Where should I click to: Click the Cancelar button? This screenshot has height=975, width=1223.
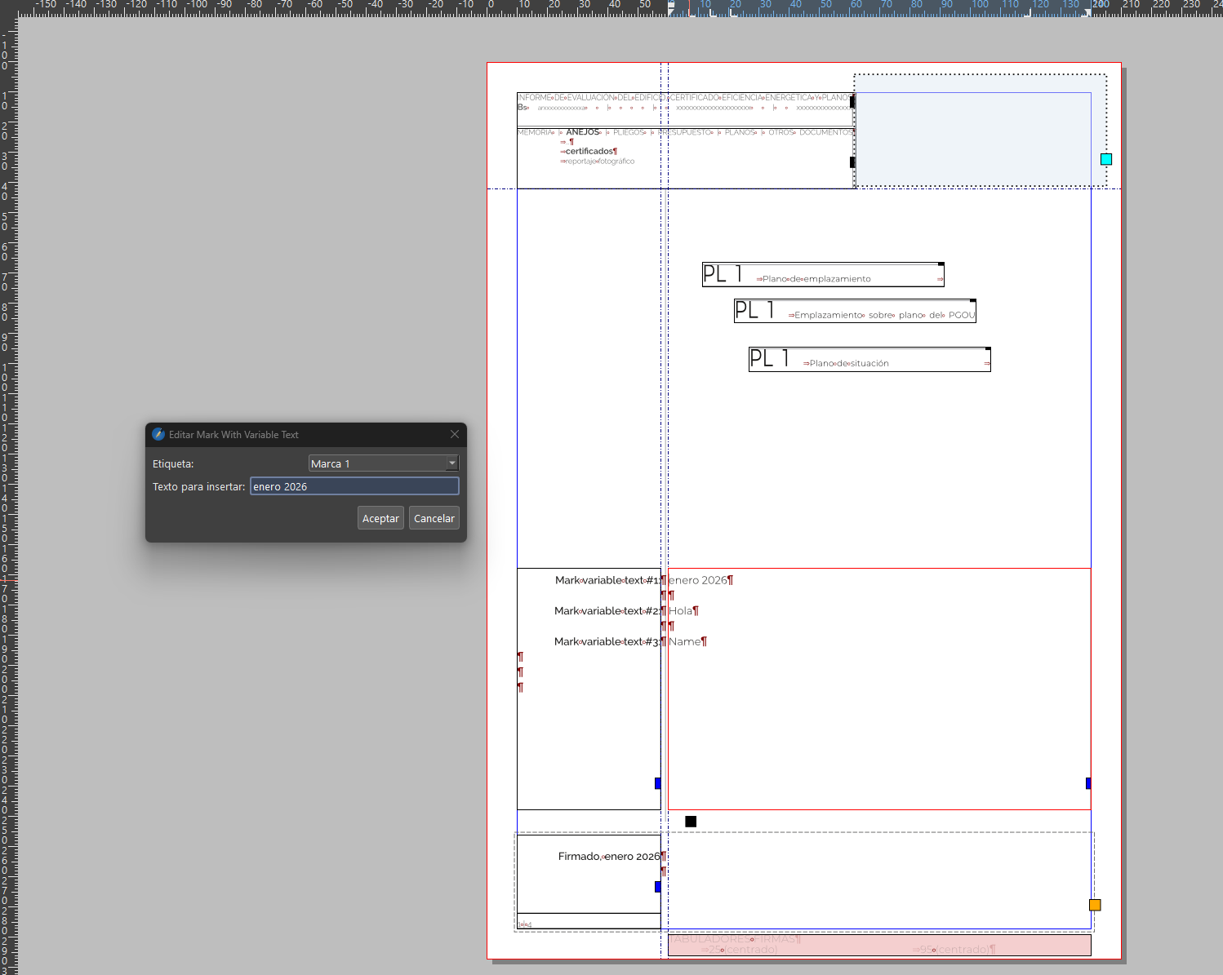coord(434,518)
